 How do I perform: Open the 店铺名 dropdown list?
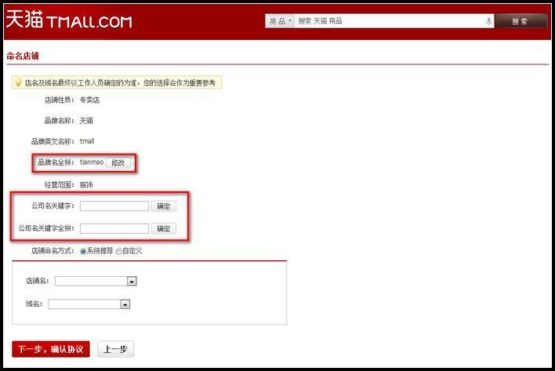pos(96,281)
